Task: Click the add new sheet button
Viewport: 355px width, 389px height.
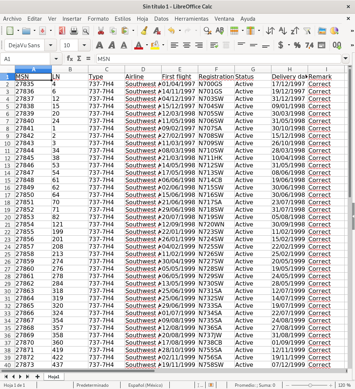Action: (x=37, y=376)
